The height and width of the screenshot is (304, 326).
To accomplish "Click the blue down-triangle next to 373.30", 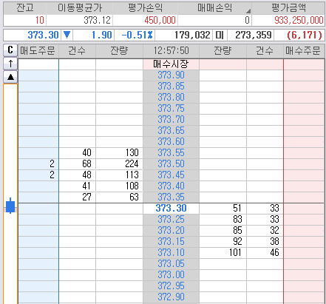I will point(67,35).
